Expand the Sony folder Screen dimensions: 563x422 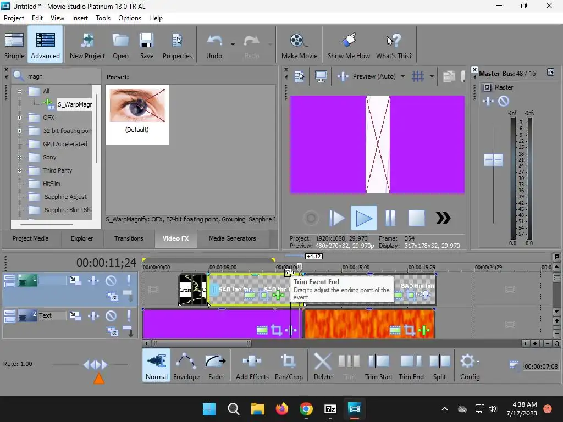tap(19, 157)
